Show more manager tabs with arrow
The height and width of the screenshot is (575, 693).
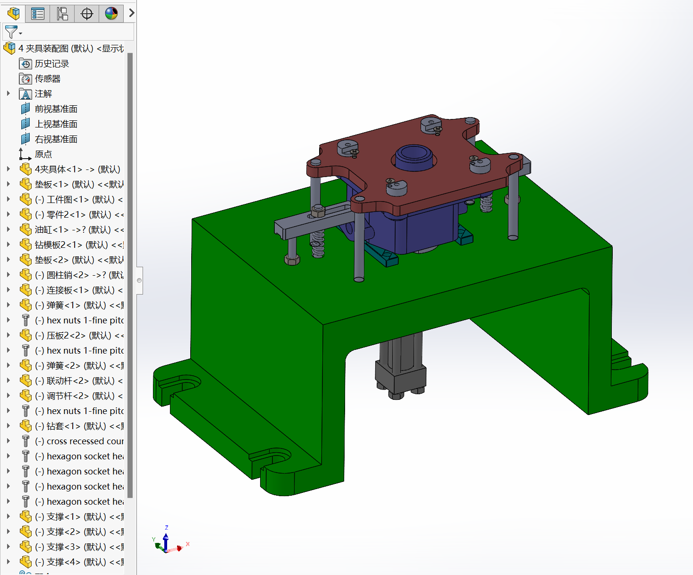click(132, 13)
